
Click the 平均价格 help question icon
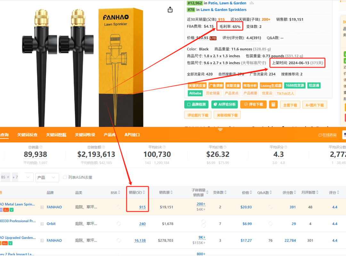pyautogui.click(x=225, y=147)
